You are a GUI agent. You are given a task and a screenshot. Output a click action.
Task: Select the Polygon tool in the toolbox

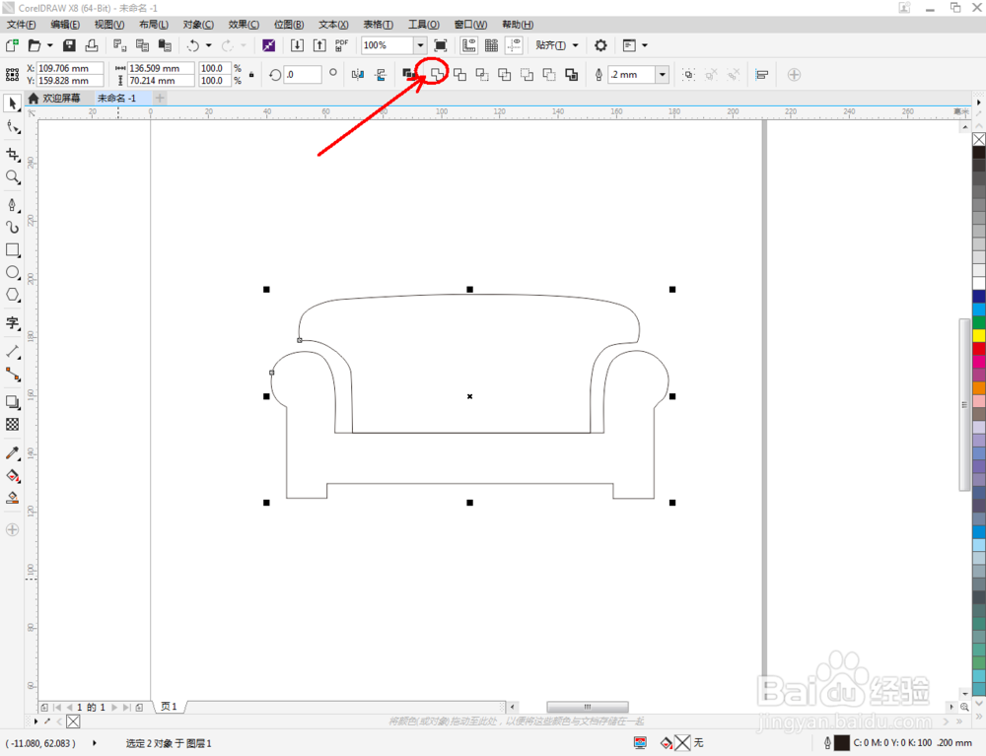(x=12, y=296)
